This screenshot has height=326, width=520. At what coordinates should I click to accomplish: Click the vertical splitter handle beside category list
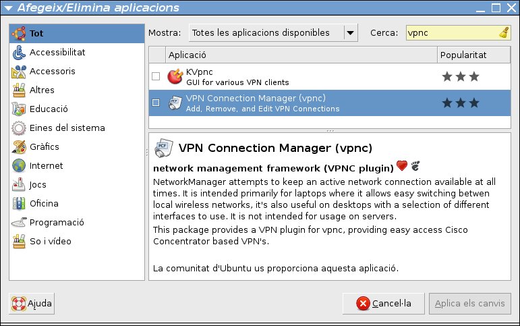pyautogui.click(x=146, y=153)
